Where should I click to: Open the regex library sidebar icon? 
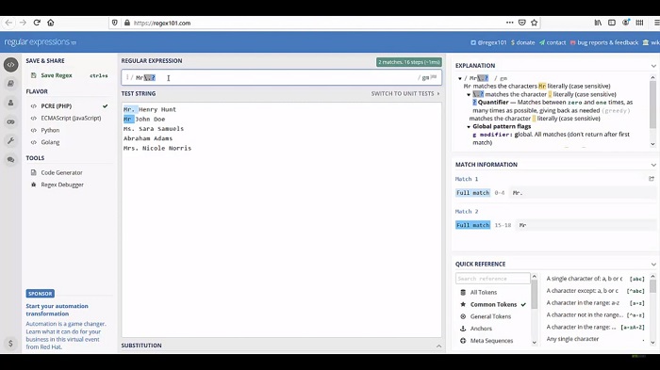[11, 84]
